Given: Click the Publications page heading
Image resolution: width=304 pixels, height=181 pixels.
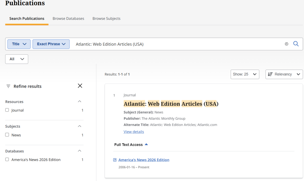Looking at the screenshot, I should tap(25, 3).
